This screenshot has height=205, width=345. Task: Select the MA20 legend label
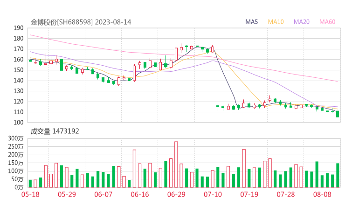302,22
